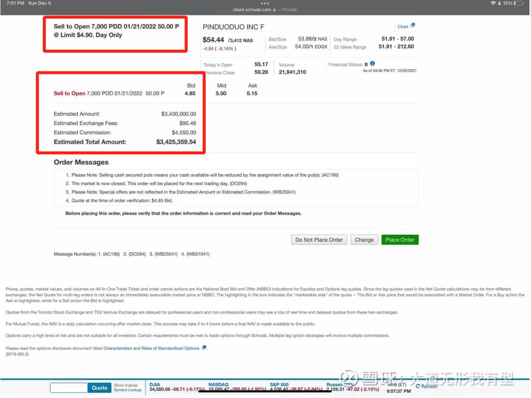Click the Refresh arrow icon

click(x=418, y=386)
